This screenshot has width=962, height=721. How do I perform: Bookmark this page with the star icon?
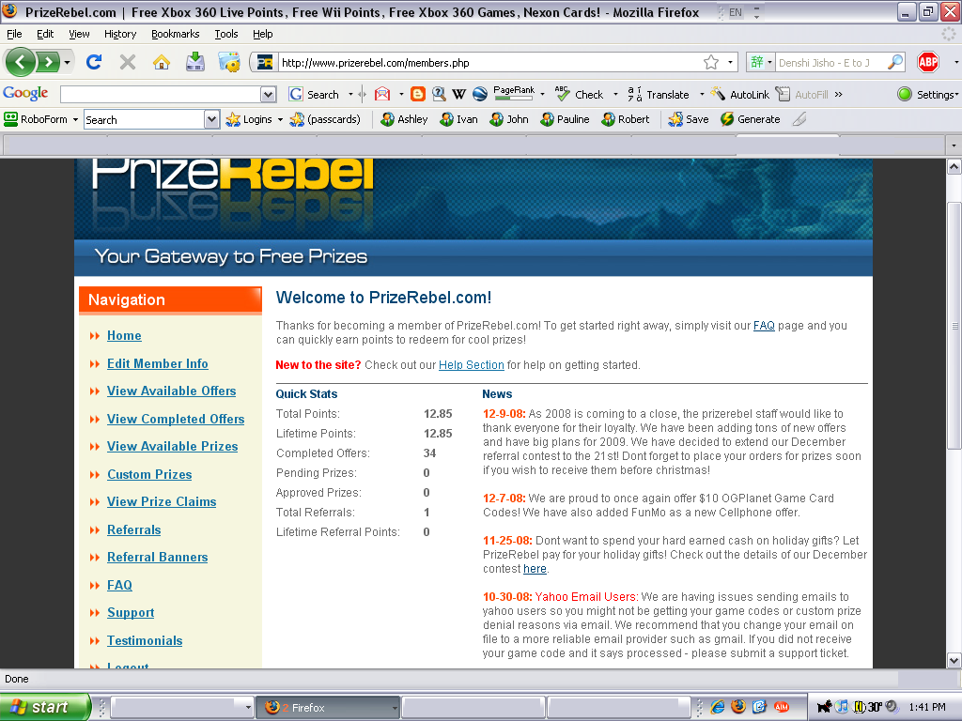[x=711, y=63]
